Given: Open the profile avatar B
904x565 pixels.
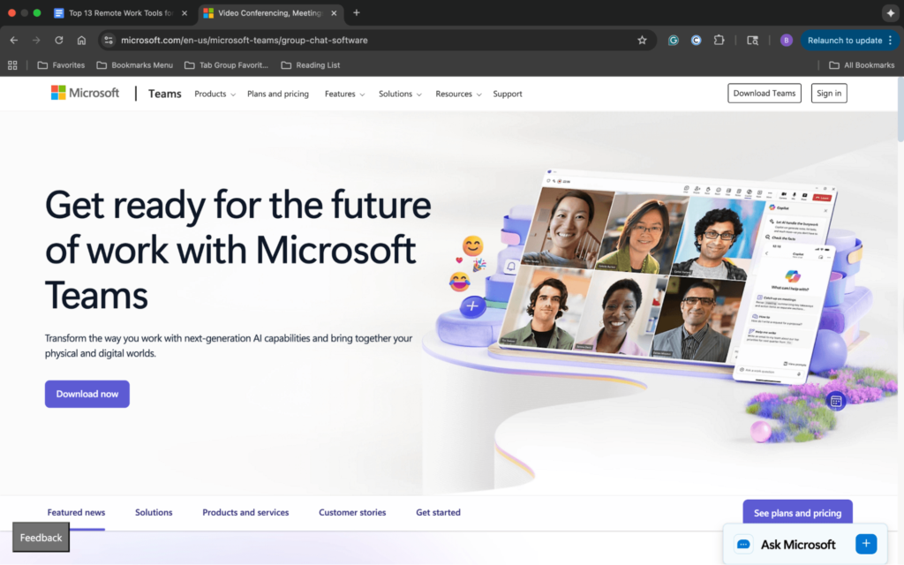Looking at the screenshot, I should click(786, 41).
